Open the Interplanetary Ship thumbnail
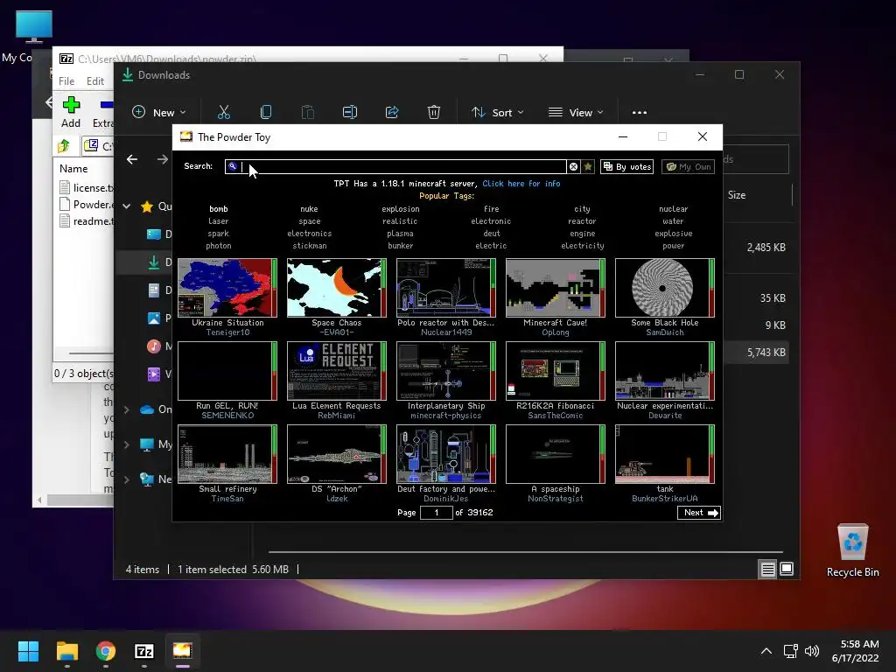896x672 pixels. (x=446, y=371)
